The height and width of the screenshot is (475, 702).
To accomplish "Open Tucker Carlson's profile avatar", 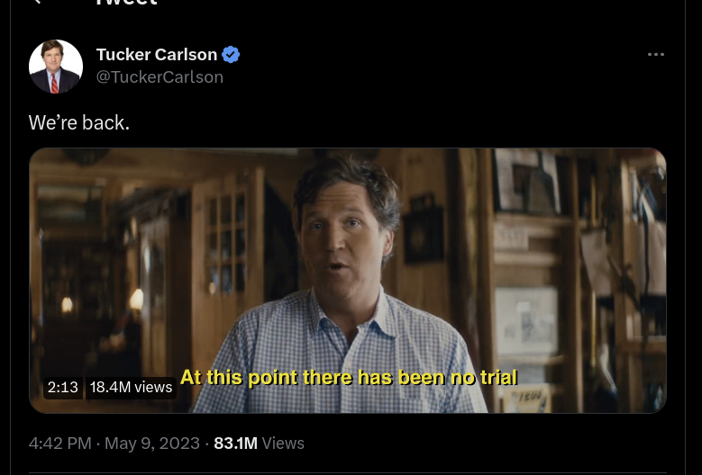I will (x=56, y=67).
